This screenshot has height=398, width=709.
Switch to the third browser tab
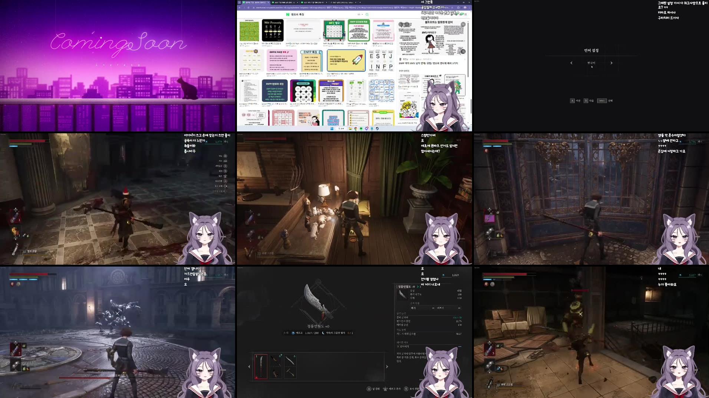(314, 2)
